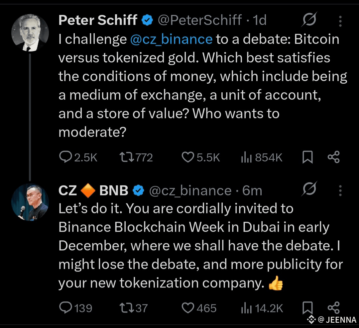
Task: View analytics for Peter Schiff's tweet
Action: coord(246,158)
